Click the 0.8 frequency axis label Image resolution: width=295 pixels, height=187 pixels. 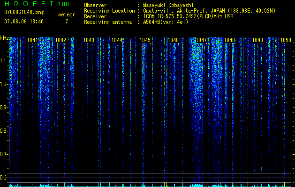click(4, 131)
